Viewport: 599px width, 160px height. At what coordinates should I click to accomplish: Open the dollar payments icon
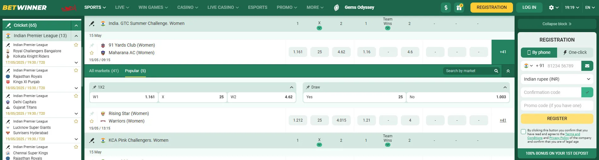point(446,8)
